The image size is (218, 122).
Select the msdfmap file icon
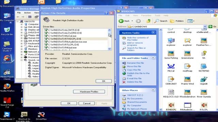(187, 66)
